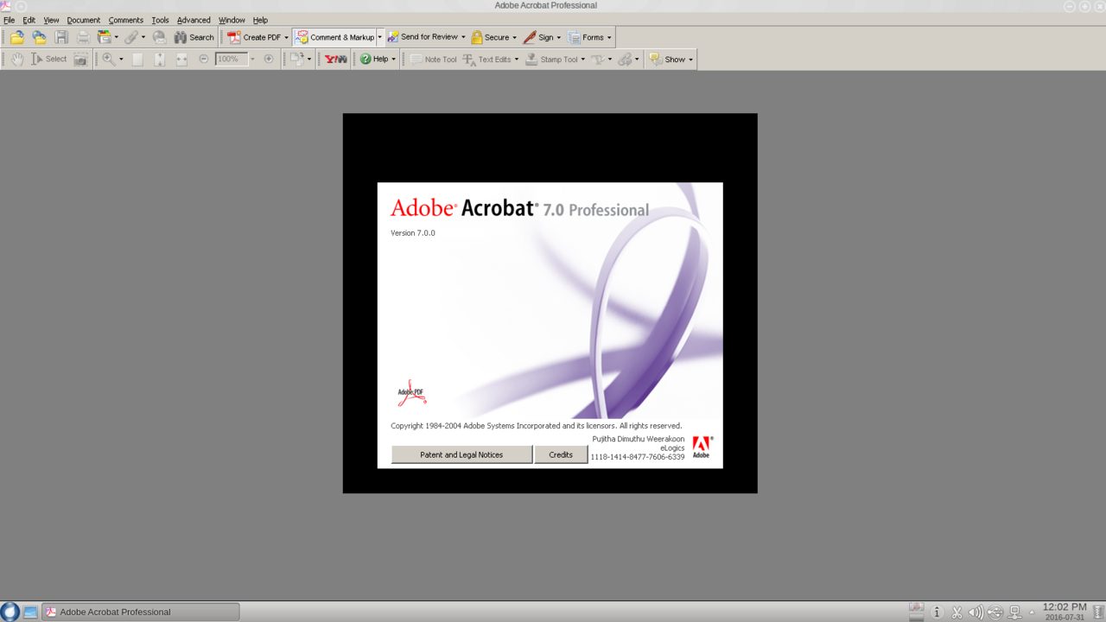This screenshot has height=622, width=1106.
Task: Click the Adobe Acrobat Professional taskbar entry
Action: (141, 612)
